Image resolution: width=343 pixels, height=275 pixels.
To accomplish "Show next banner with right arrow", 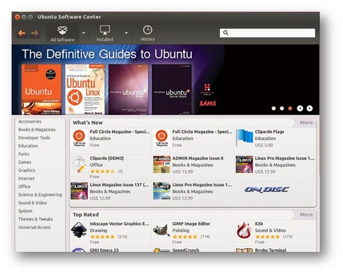I will (x=309, y=108).
